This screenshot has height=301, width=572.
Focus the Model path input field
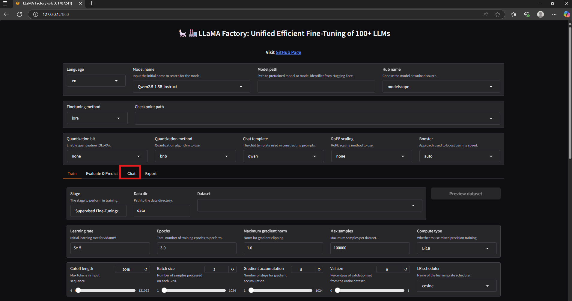(x=316, y=87)
